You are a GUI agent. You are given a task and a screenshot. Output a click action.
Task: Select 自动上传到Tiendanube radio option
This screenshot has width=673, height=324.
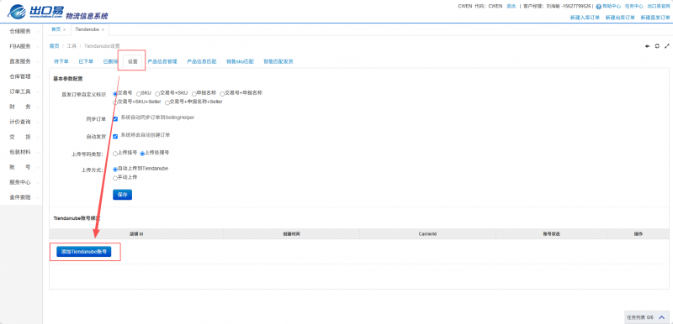point(115,170)
